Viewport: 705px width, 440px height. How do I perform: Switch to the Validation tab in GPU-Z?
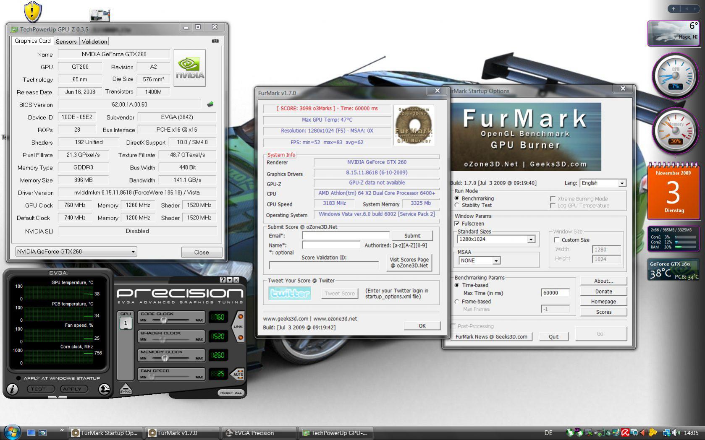(94, 42)
